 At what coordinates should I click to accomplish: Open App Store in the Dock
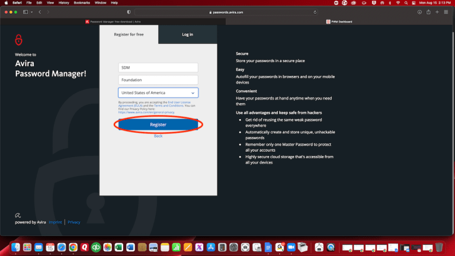[x=211, y=247]
